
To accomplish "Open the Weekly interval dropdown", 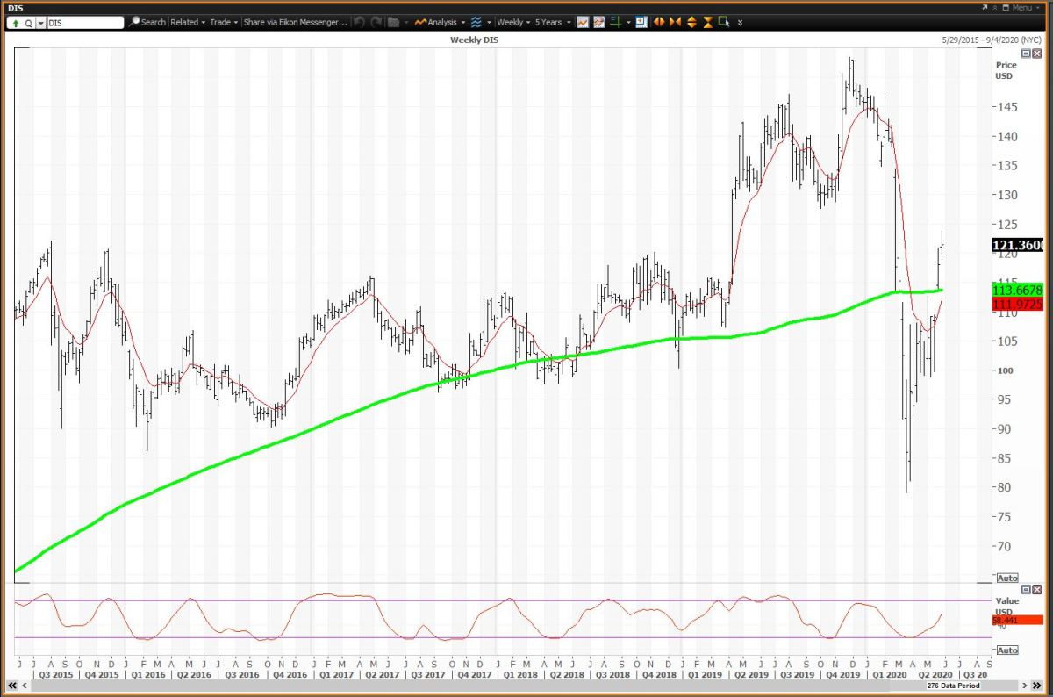I will (512, 22).
